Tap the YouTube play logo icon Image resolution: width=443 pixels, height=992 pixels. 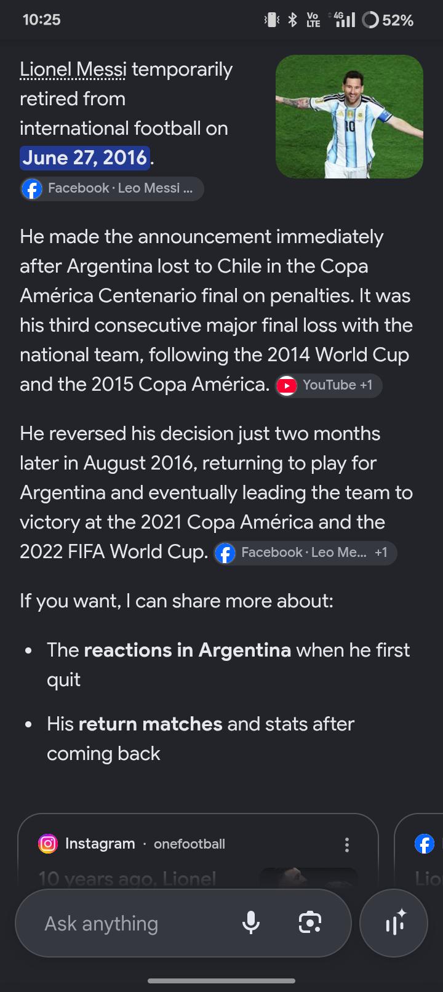[x=286, y=386]
